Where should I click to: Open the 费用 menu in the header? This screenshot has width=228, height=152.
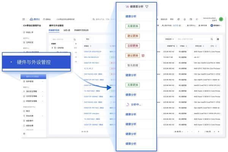(x=172, y=19)
